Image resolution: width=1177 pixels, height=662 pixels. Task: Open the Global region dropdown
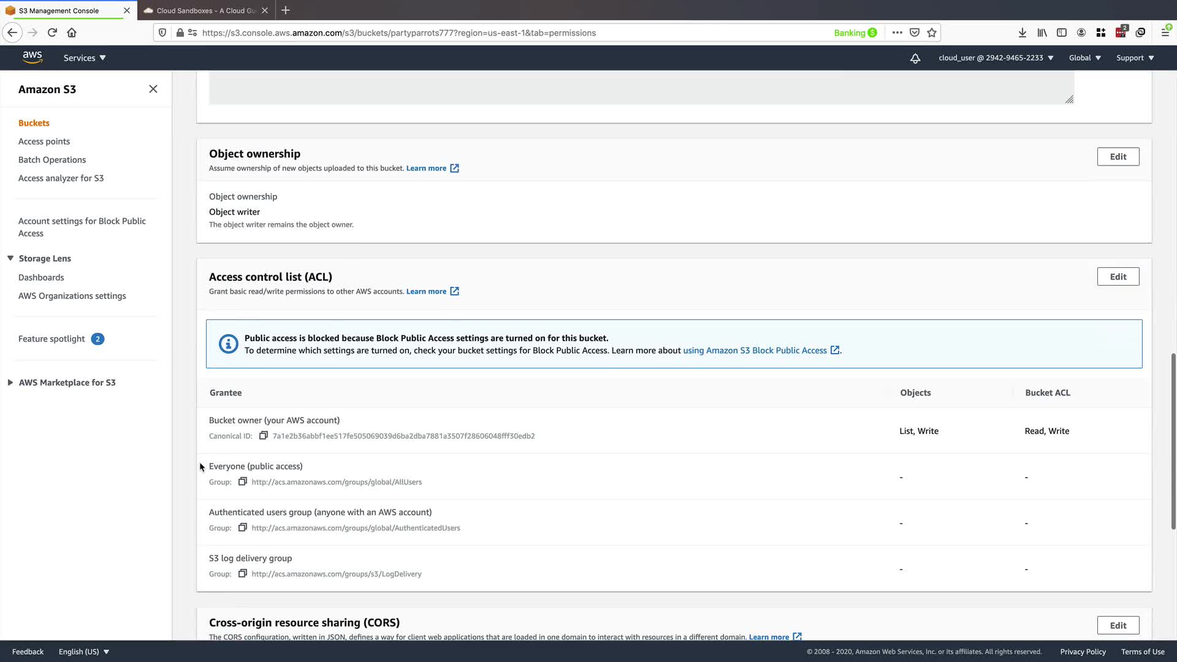pos(1084,58)
